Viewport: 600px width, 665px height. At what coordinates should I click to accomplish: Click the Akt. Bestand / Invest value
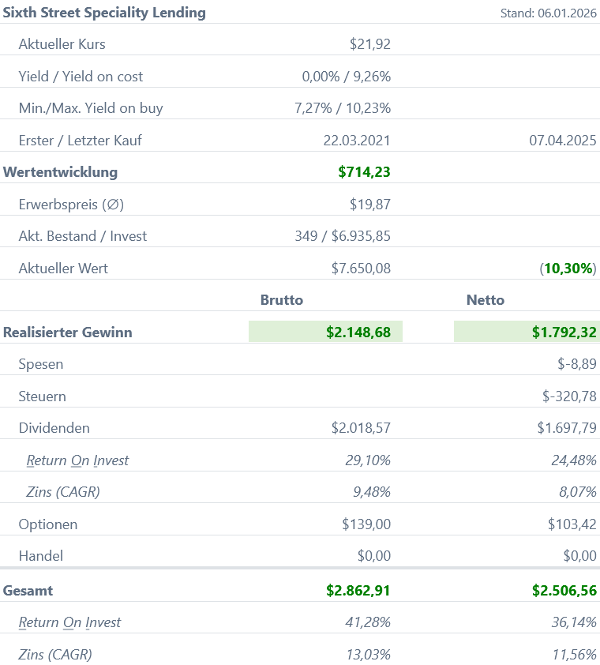pos(342,236)
